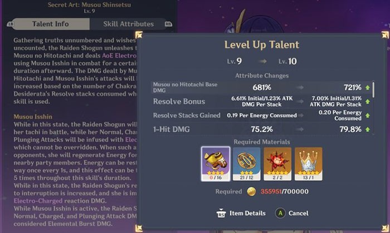Select the Talent Info tab
This screenshot has height=233, width=390.
[x=51, y=24]
